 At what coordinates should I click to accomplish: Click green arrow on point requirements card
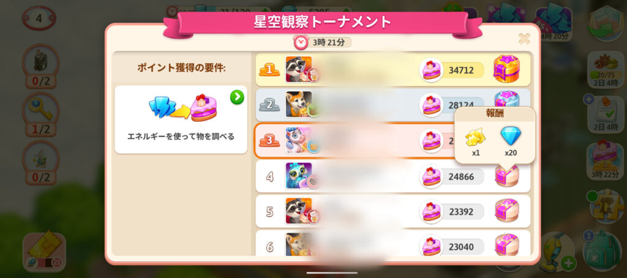(237, 97)
